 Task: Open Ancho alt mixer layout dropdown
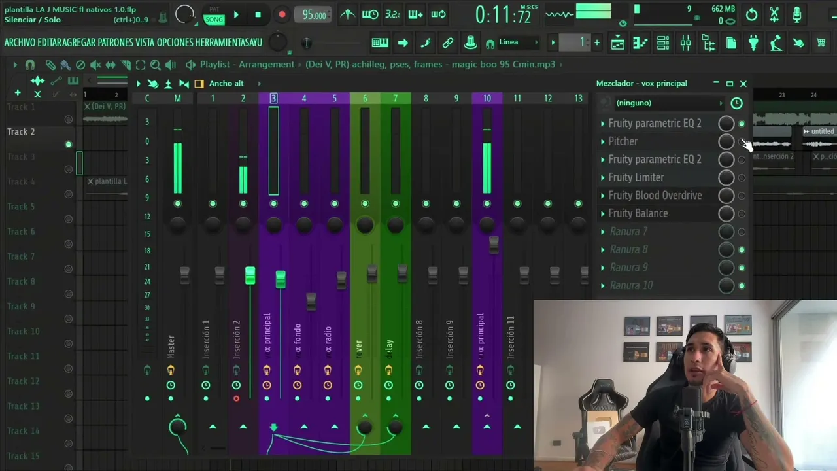(235, 84)
